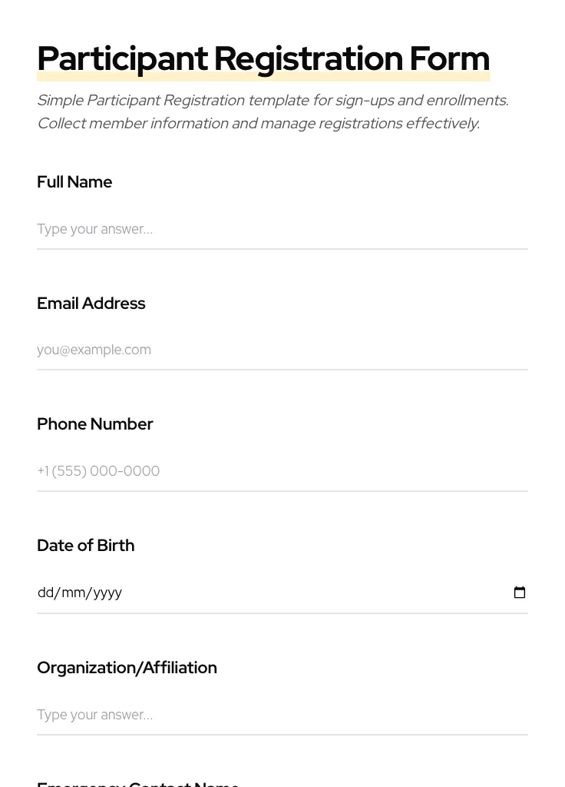The width and height of the screenshot is (565, 787).
Task: Click the 'Collect member information' description line
Action: coord(258,124)
